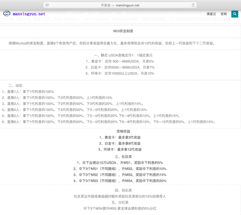Focus the manxingyun.net address bar

(x=120, y=5)
